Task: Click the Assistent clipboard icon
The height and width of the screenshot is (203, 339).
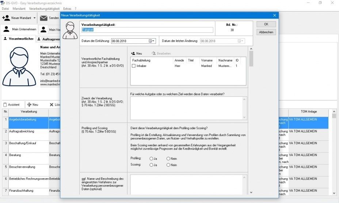Action: coord(5,105)
